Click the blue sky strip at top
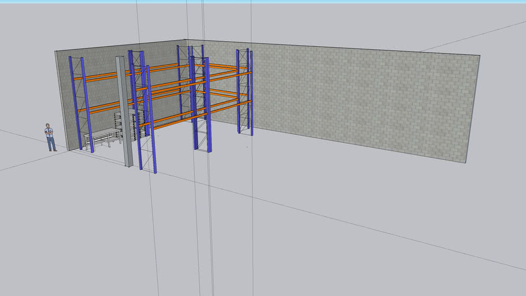 tap(263, 1)
